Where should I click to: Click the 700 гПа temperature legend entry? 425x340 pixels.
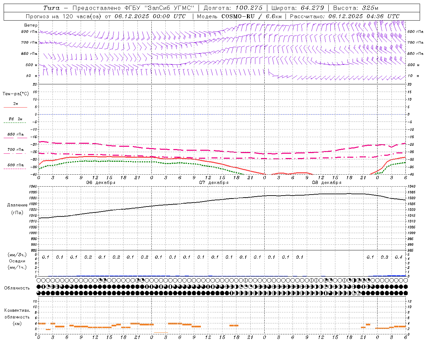click(x=16, y=150)
